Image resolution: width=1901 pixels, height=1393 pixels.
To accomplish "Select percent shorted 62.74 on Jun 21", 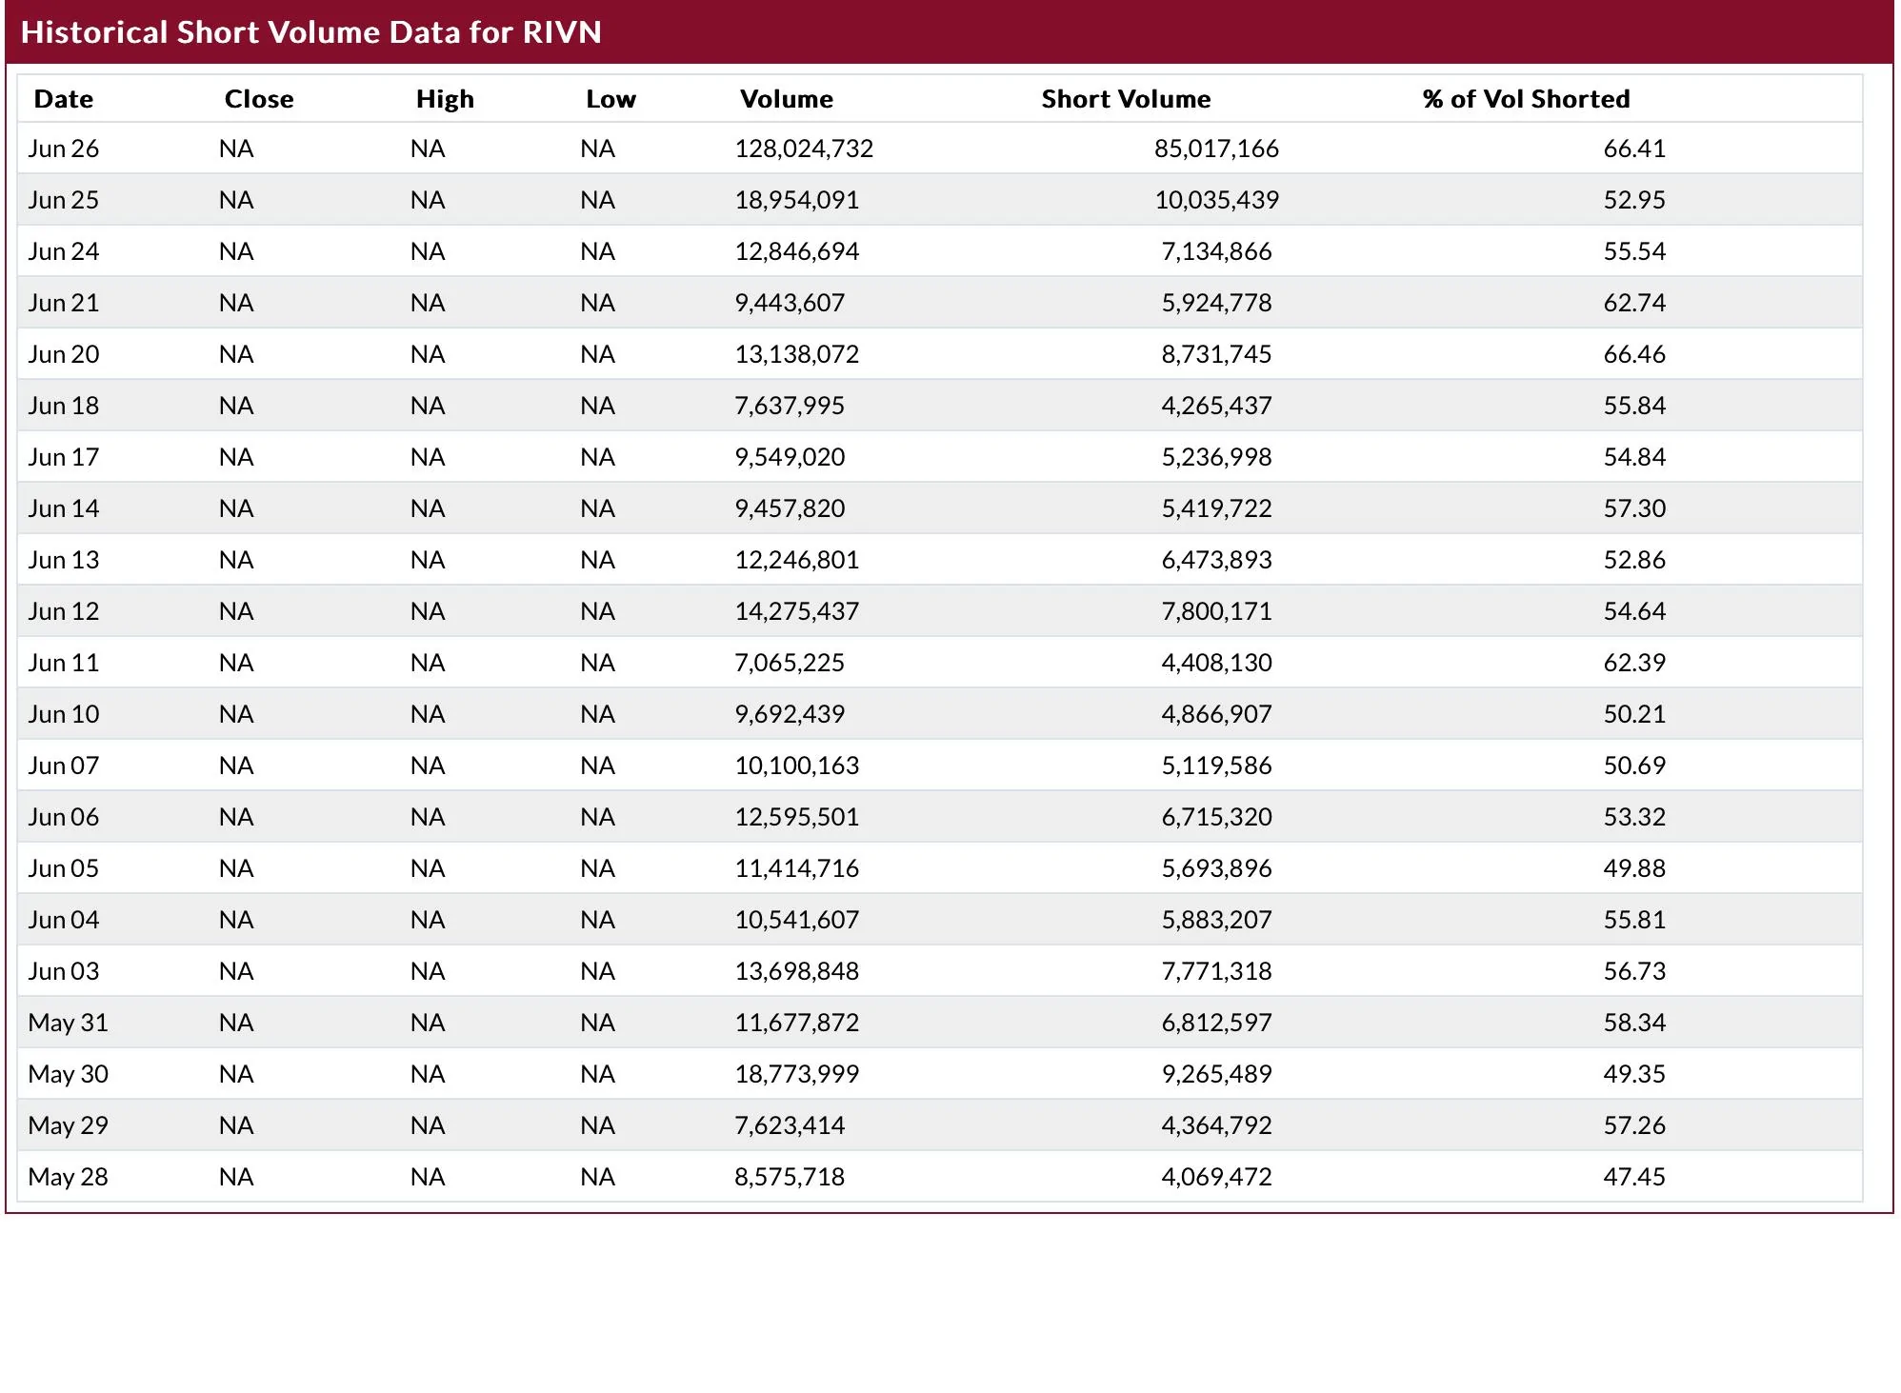I will [1634, 303].
